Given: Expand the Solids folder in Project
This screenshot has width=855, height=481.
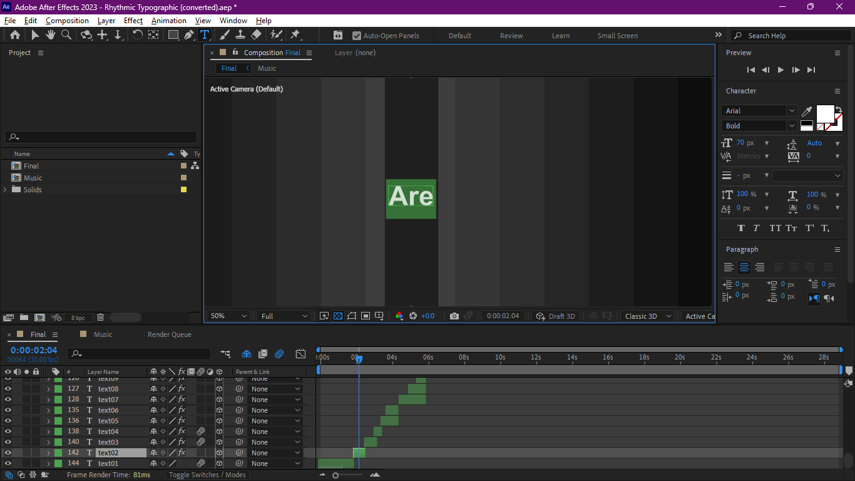Looking at the screenshot, I should pyautogui.click(x=5, y=190).
